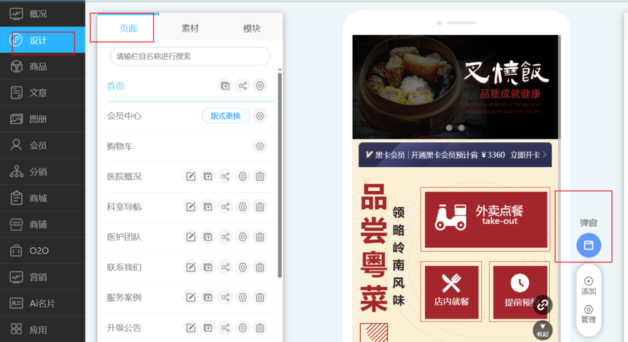Click the copy icon for 医院概况

click(x=208, y=176)
